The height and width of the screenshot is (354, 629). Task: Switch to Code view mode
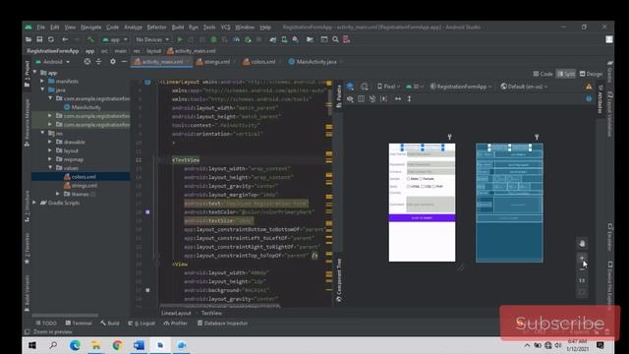coord(543,74)
